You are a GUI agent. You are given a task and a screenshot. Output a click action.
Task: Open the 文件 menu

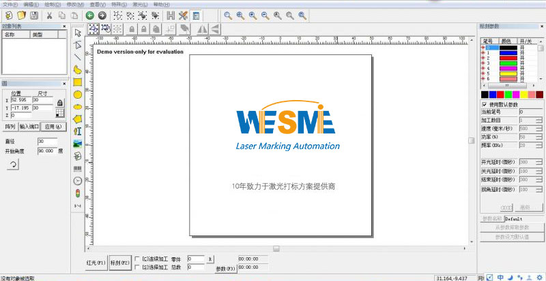tap(11, 4)
